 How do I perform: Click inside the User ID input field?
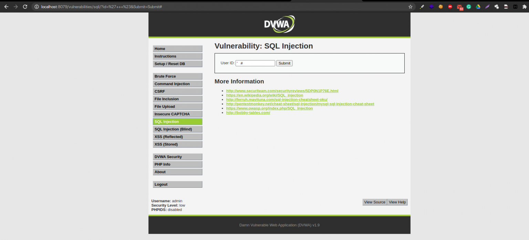(x=255, y=63)
